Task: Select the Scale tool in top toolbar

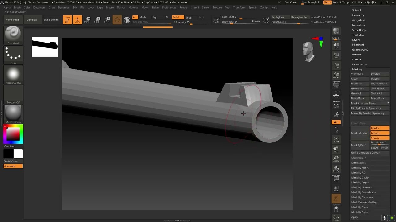Action: tap(97, 20)
